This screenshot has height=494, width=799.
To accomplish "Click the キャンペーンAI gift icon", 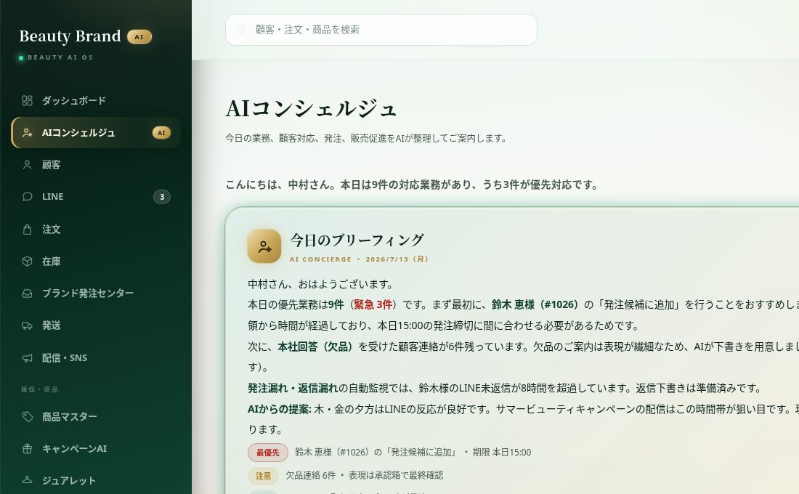I will [x=27, y=449].
